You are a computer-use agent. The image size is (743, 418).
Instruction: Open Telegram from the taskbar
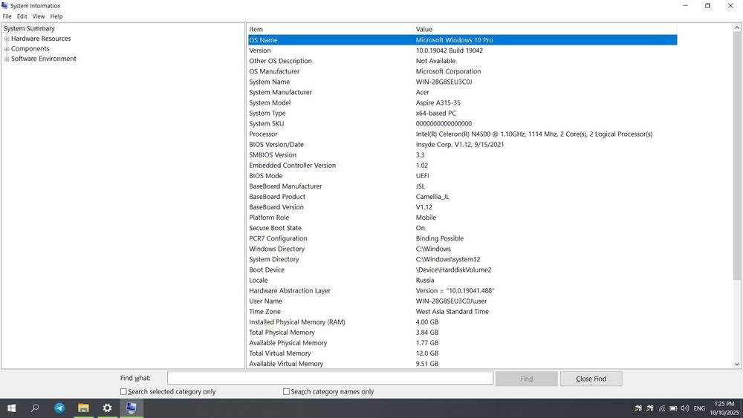pos(59,408)
